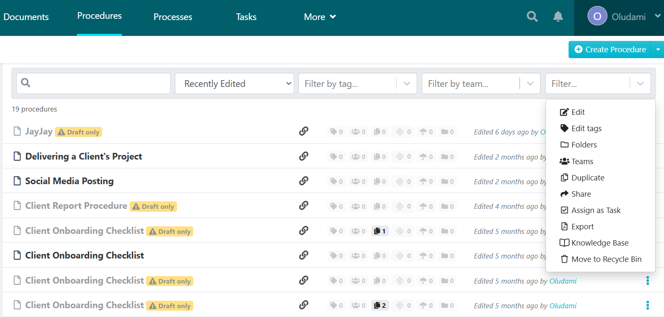Switch to the Processes tab
664x317 pixels.
[173, 17]
